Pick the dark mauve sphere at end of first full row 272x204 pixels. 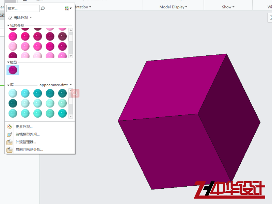pyautogui.click(x=62, y=36)
